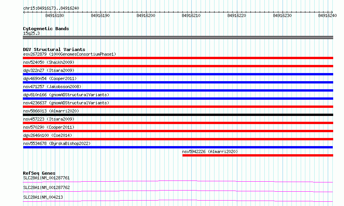Click the RefSeq Genes track title

[39, 173]
